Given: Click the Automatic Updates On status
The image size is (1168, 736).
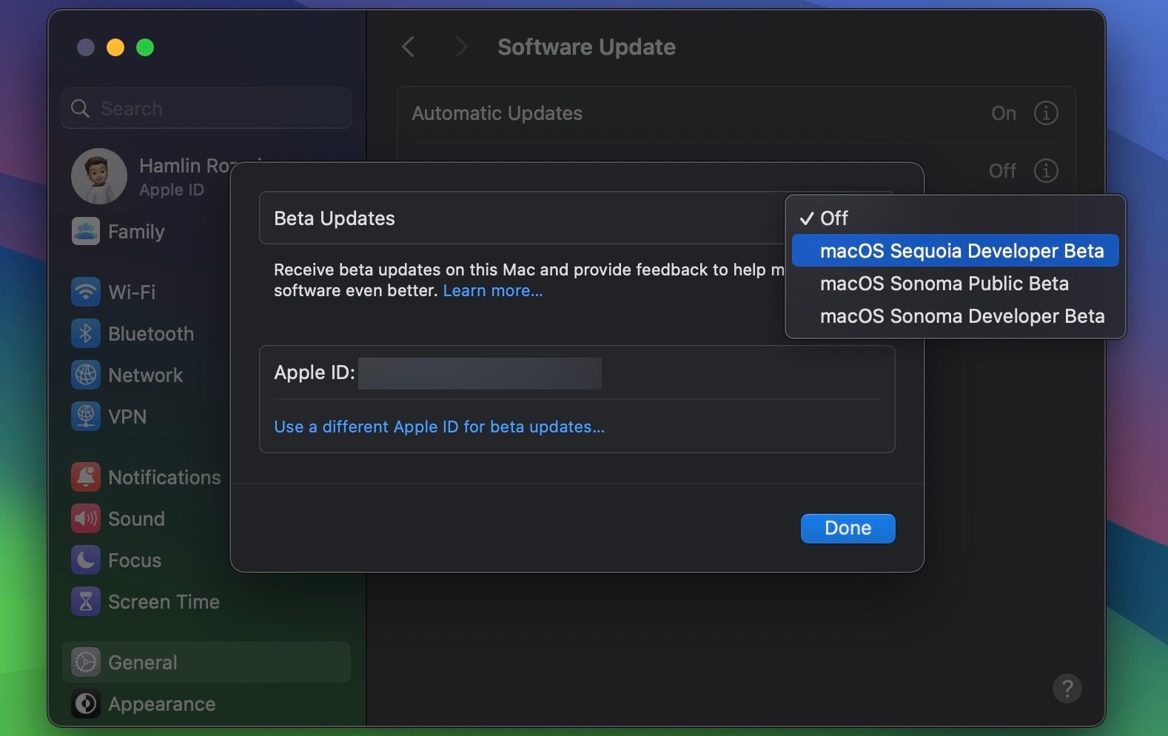Looking at the screenshot, I should [1004, 113].
